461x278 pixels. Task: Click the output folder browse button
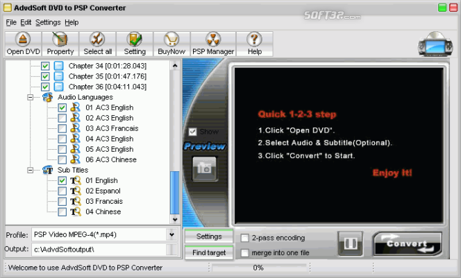click(x=171, y=250)
